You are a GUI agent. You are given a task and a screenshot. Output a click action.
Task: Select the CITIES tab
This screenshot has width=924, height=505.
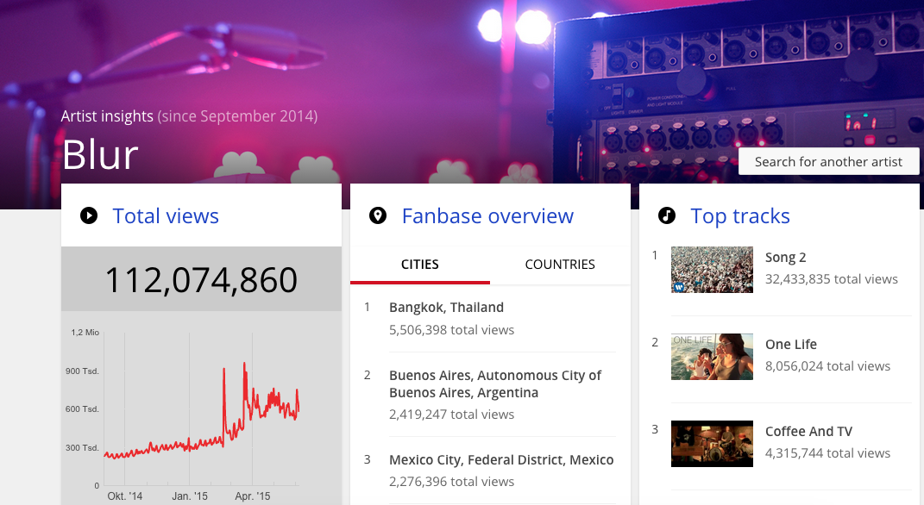[x=420, y=265]
